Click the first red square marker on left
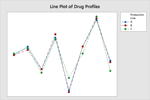This screenshot has height=100, width=150. [x=14, y=55]
